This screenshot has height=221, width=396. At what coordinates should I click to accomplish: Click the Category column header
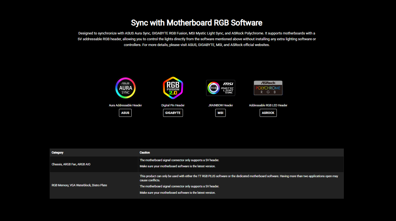tap(57, 153)
